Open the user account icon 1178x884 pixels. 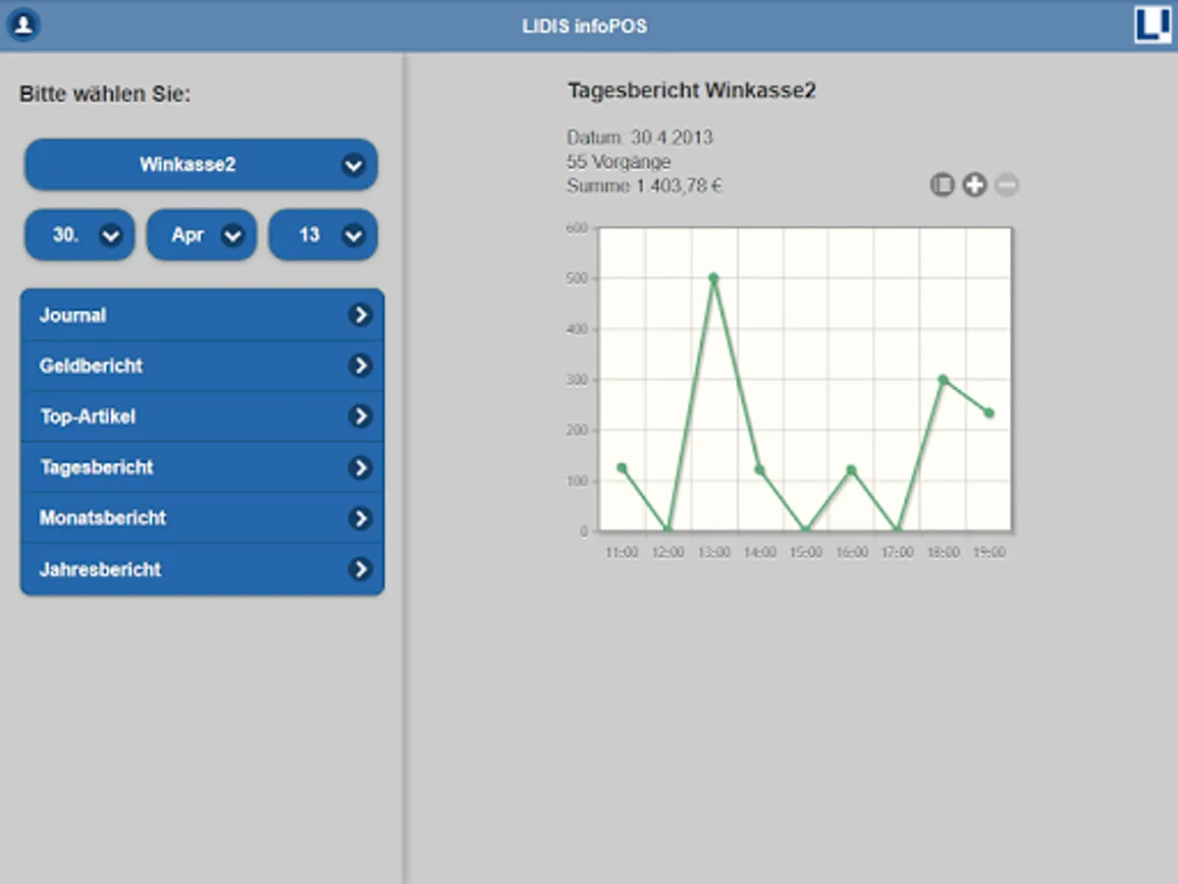(23, 24)
